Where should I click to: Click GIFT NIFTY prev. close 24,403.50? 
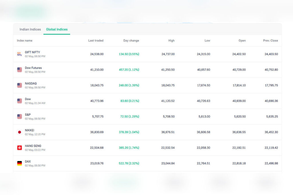pyautogui.click(x=271, y=54)
